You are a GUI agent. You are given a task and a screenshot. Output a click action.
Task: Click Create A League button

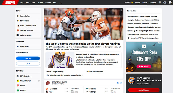point(144,90)
